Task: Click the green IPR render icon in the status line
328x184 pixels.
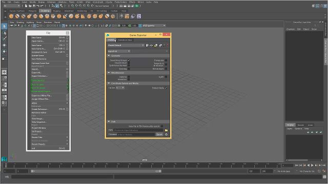Action: point(137,6)
